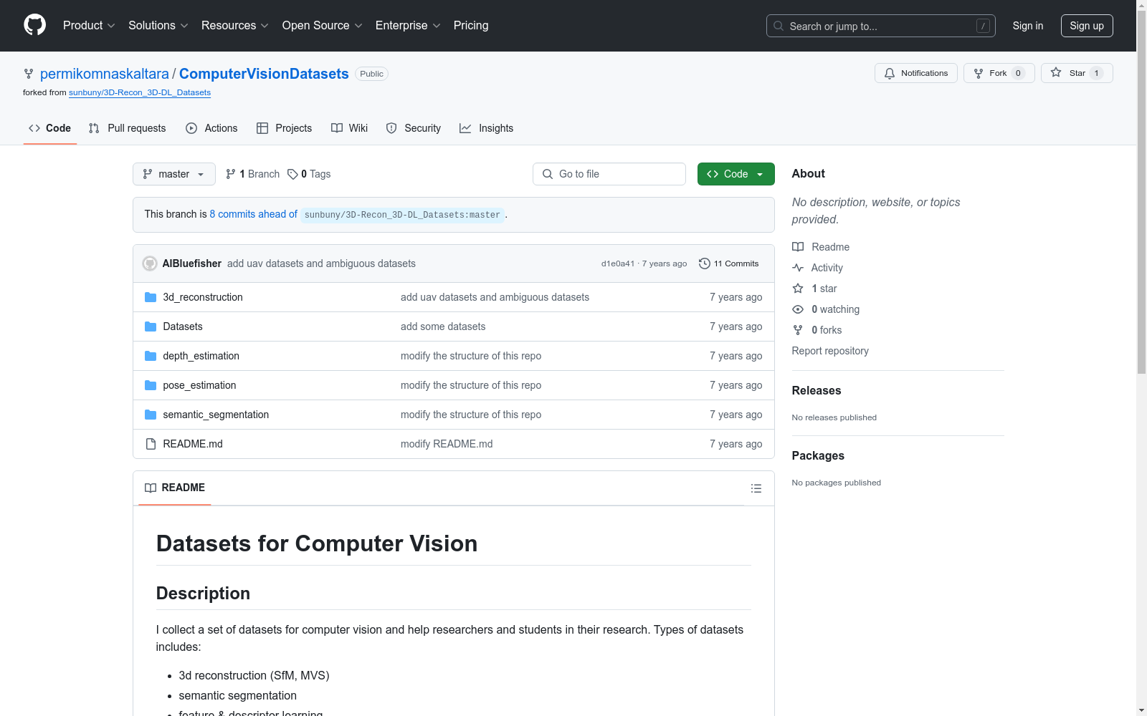Open Activity link in About sidebar
Image resolution: width=1147 pixels, height=716 pixels.
[818, 268]
